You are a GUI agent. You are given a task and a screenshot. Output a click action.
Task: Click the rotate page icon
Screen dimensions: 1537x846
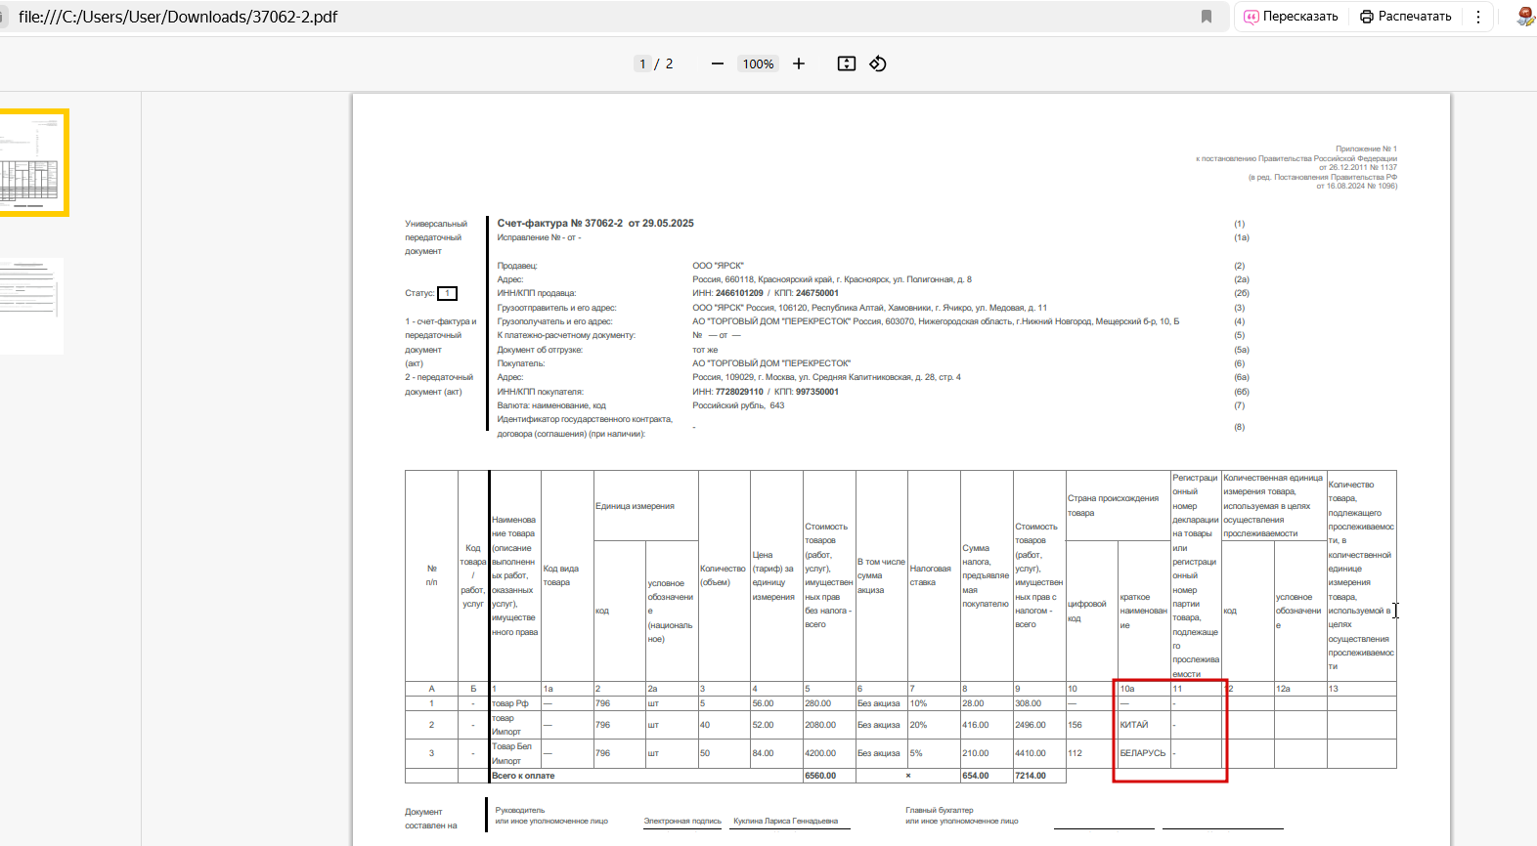[878, 63]
